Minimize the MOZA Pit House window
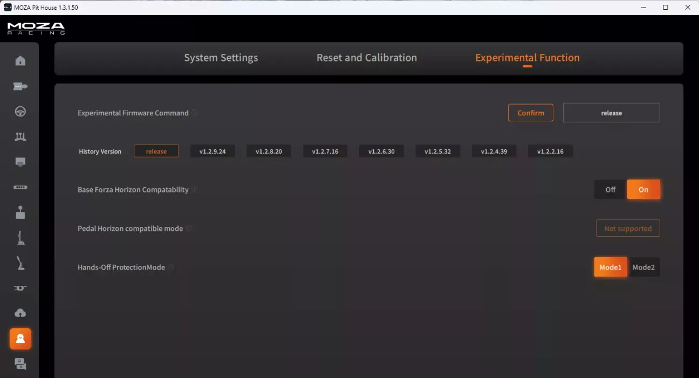Image resolution: width=699 pixels, height=378 pixels. [x=644, y=8]
